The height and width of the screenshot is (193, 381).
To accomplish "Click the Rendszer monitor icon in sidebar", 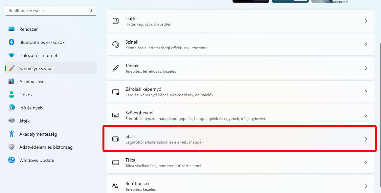I will (11, 29).
